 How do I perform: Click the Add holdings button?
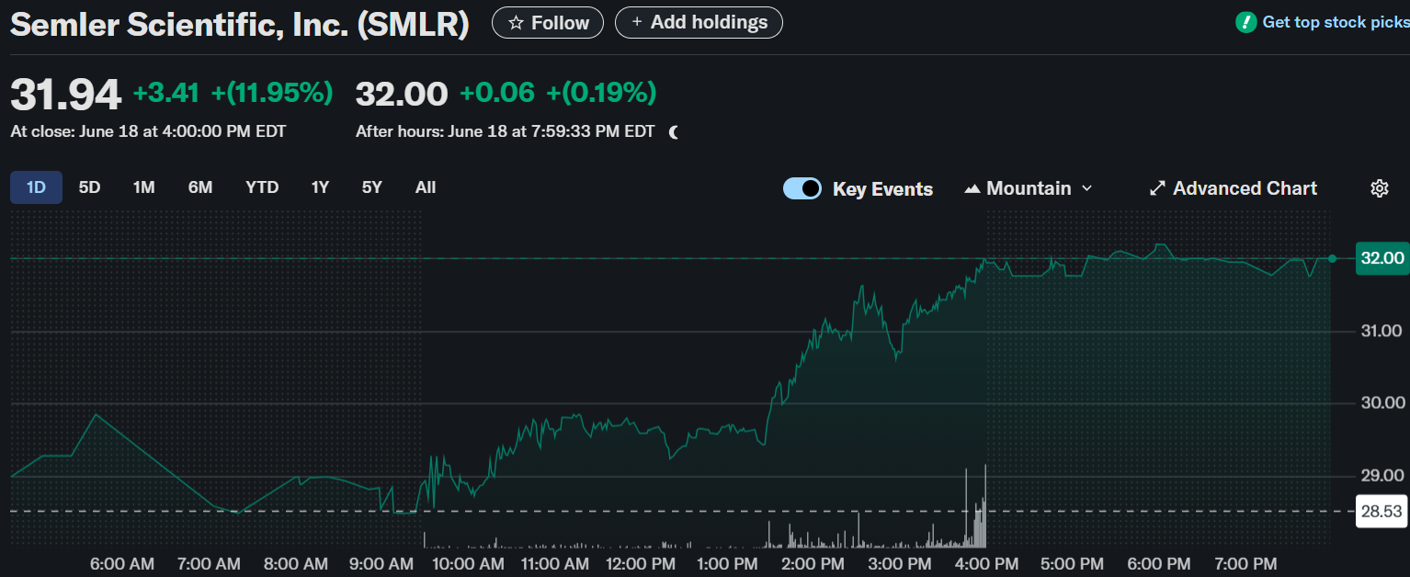click(699, 23)
